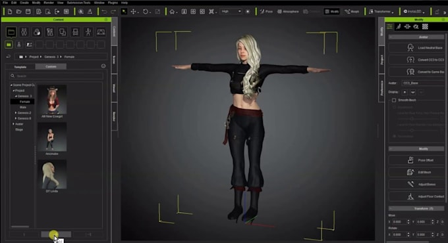
Task: Select the Attribute tab icon in Modify
Action: (x=389, y=26)
